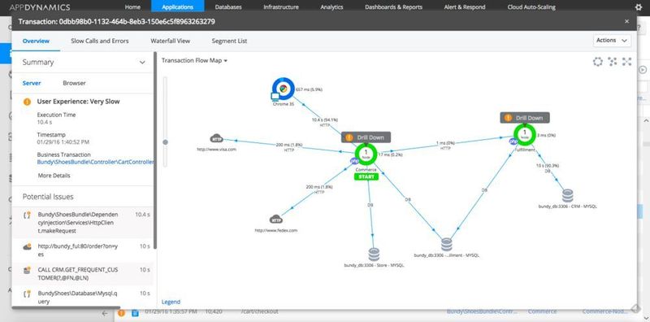Select the CRM MYSQL database icon
650x322 pixels.
pyautogui.click(x=567, y=196)
